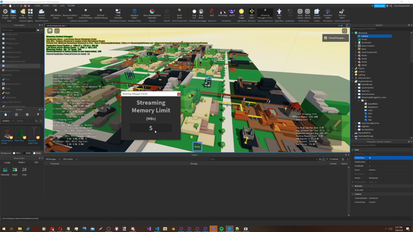Open the Tool Grip Editor
This screenshot has height=232, width=413.
(x=342, y=14)
